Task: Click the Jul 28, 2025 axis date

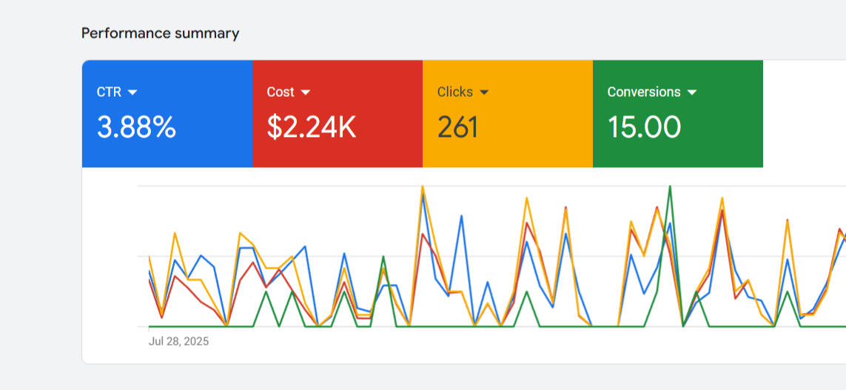Action: pos(178,341)
